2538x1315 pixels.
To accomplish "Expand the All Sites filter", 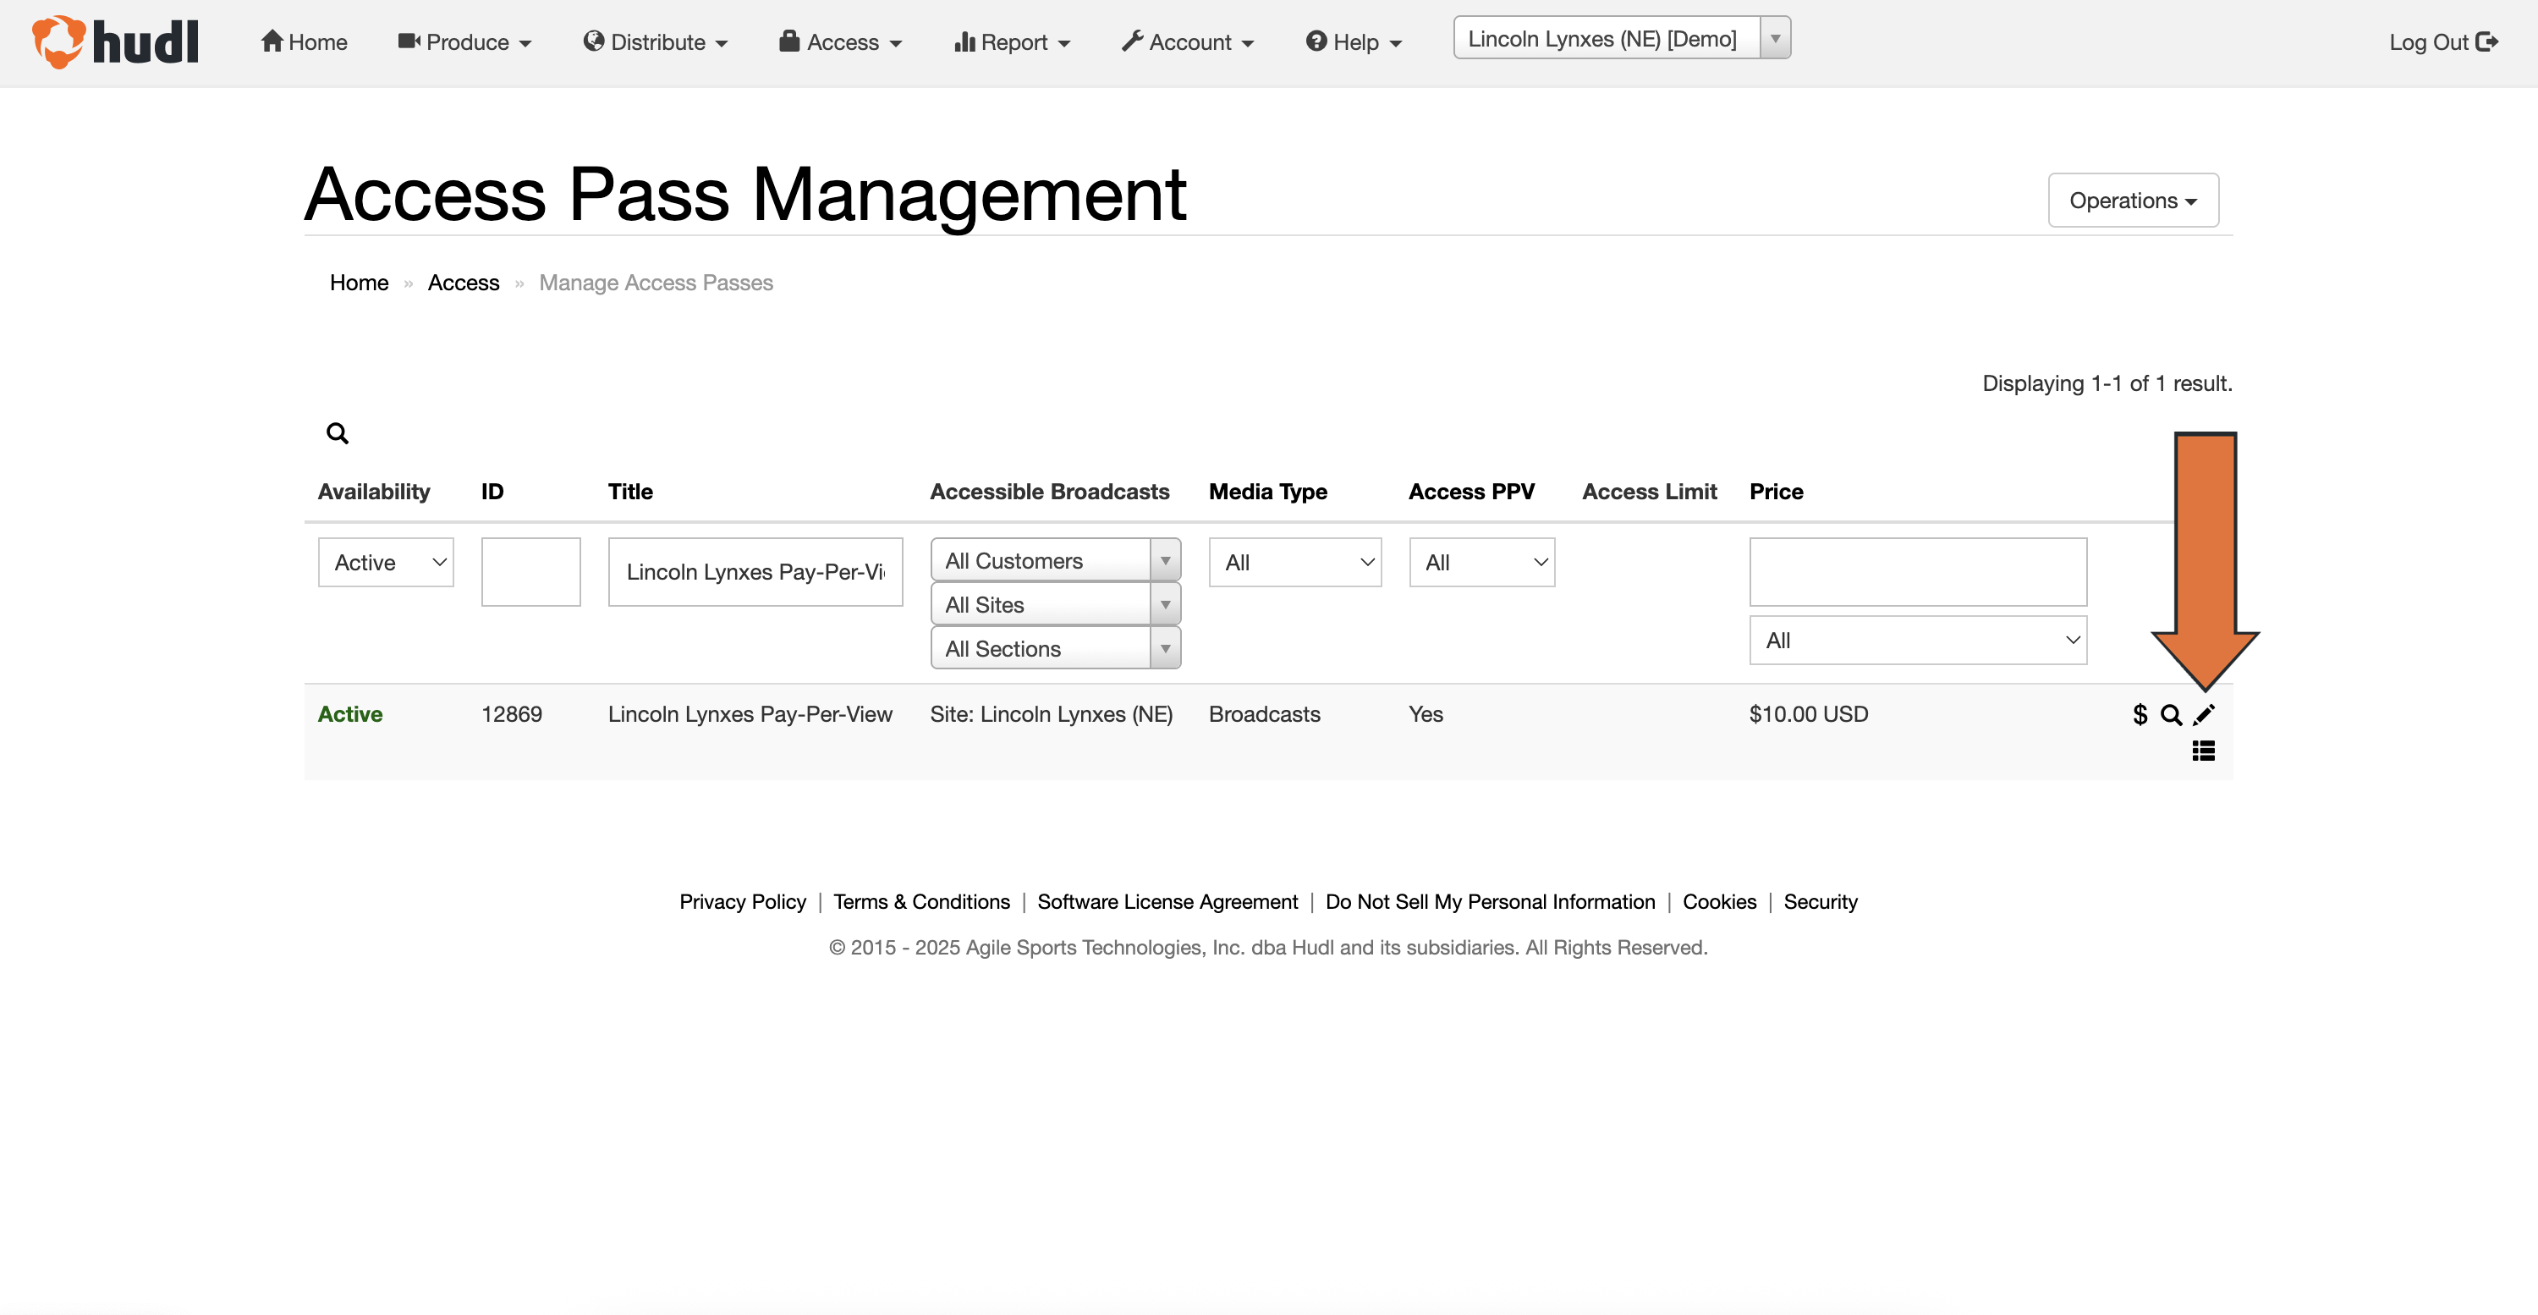I will coord(1055,604).
